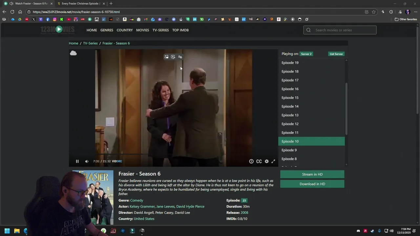This screenshot has width=420, height=236.
Task: Open the COUNTRY navigation menu
Action: point(125,30)
